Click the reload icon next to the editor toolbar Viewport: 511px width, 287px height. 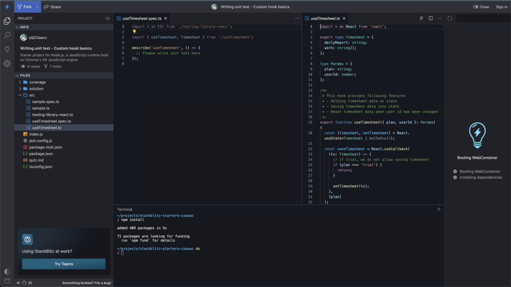(450, 18)
